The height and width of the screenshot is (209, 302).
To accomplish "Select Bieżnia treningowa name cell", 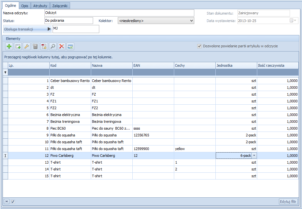I will click(x=112, y=122).
